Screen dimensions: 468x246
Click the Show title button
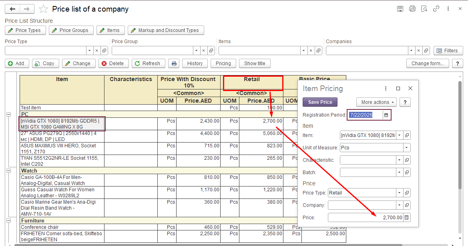pos(255,63)
